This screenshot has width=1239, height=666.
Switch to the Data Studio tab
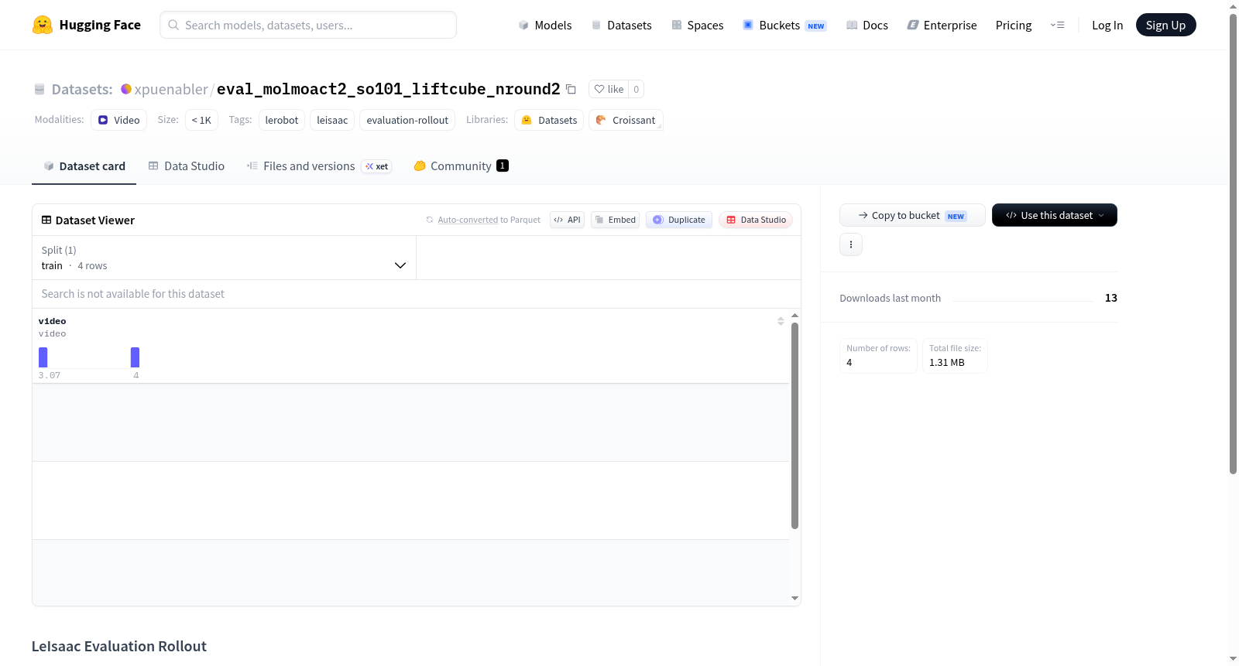pos(187,166)
